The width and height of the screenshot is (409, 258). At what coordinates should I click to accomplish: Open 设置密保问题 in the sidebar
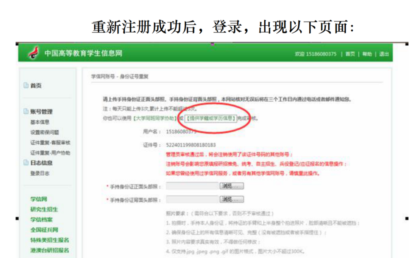(45, 132)
